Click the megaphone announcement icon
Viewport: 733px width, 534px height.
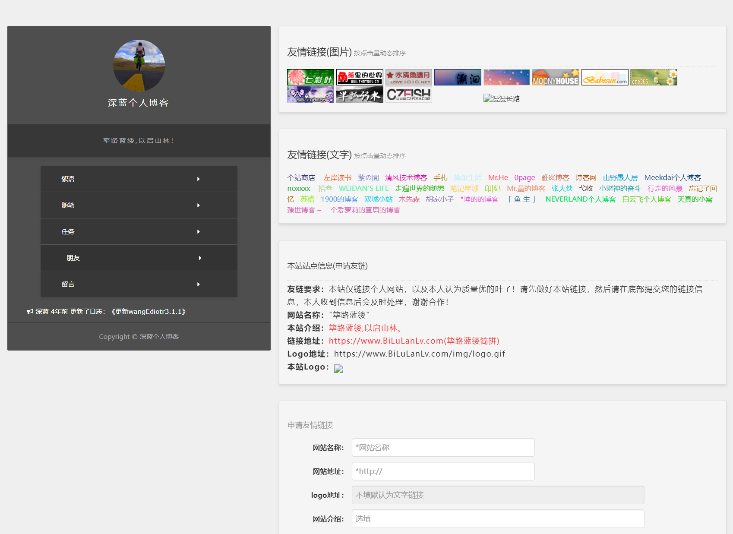coord(30,312)
